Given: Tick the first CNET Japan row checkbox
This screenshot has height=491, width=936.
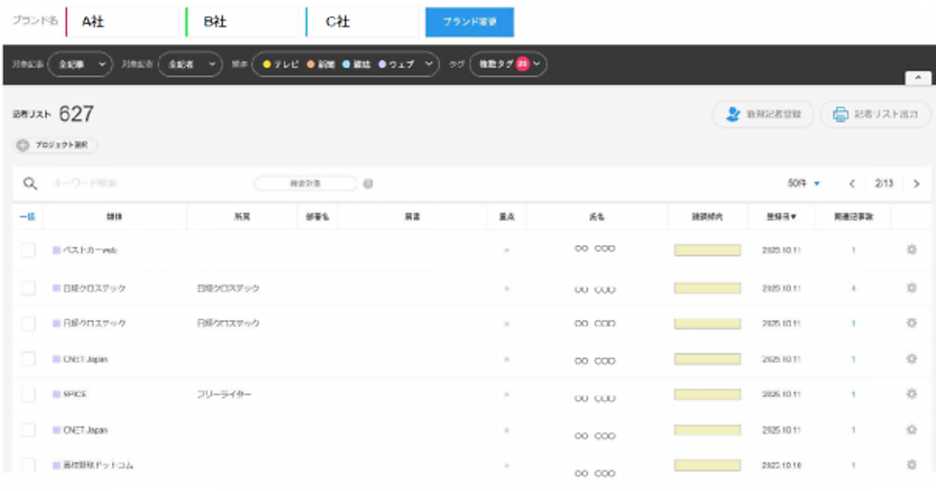Looking at the screenshot, I should 28,359.
